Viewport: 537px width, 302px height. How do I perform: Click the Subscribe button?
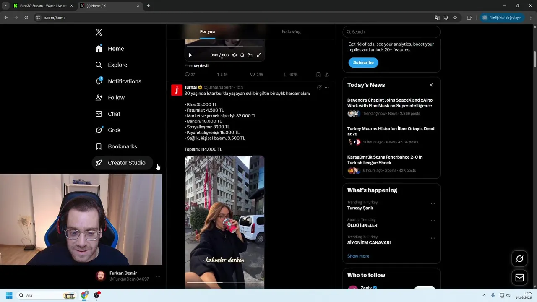[363, 62]
